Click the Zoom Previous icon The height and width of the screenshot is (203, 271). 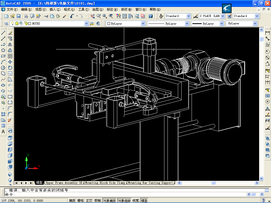(x=111, y=16)
